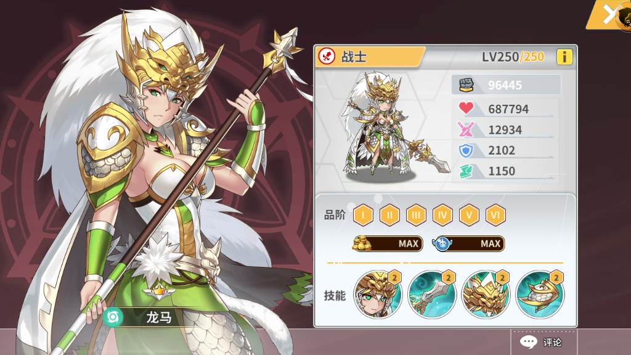This screenshot has width=631, height=355.
Task: Click the green boot speed icon
Action: coord(466,171)
